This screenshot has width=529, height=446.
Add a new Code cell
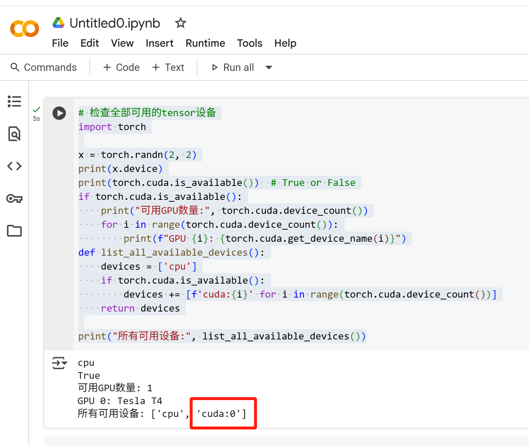pyautogui.click(x=121, y=68)
